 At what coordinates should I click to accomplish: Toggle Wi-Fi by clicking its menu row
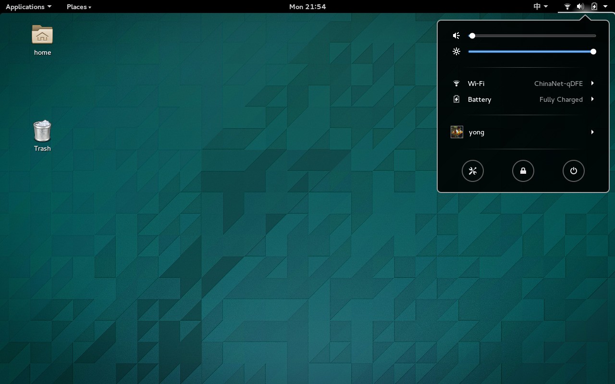coord(477,84)
